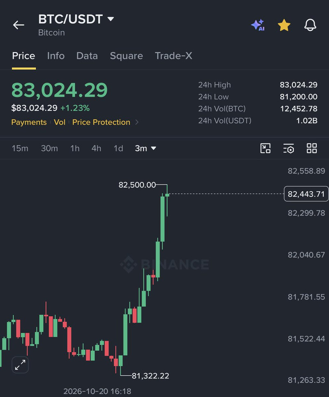Viewport: 329px width, 397px height.
Task: Expand the Price Protection chevron arrow
Action: tap(137, 122)
